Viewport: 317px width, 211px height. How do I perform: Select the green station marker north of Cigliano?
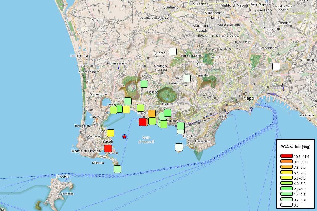[144, 84]
